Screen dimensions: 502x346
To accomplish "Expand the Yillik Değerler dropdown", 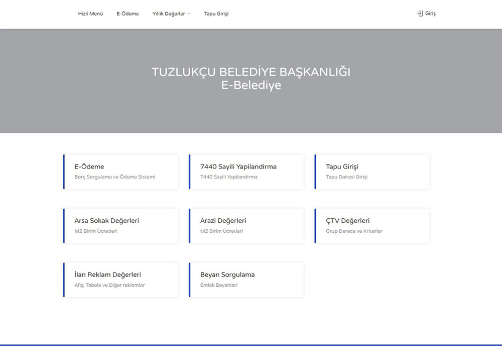I will click(168, 14).
